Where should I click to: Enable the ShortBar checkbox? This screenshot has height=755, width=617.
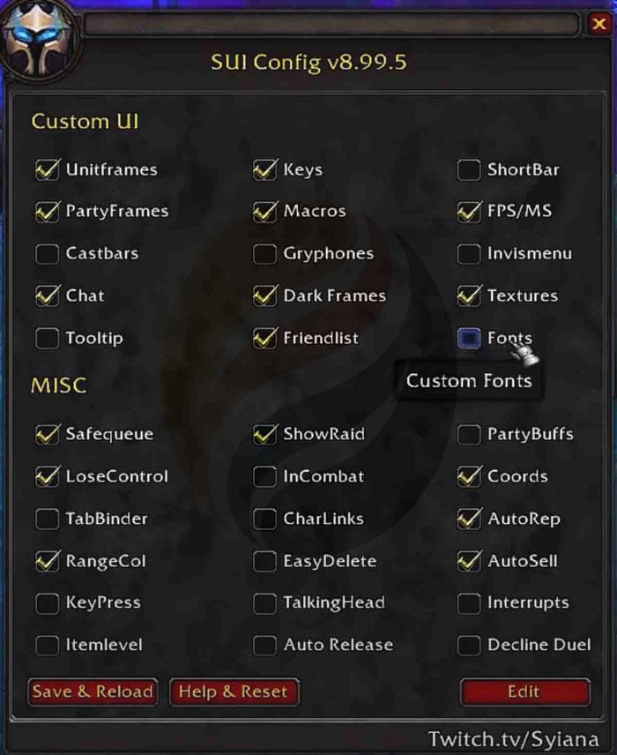pyautogui.click(x=469, y=168)
